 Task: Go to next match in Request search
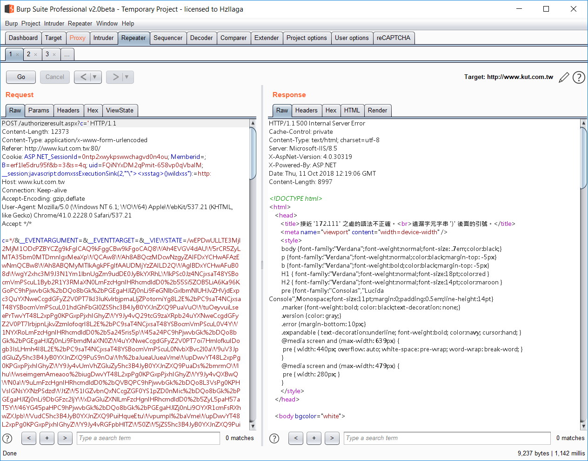point(65,438)
